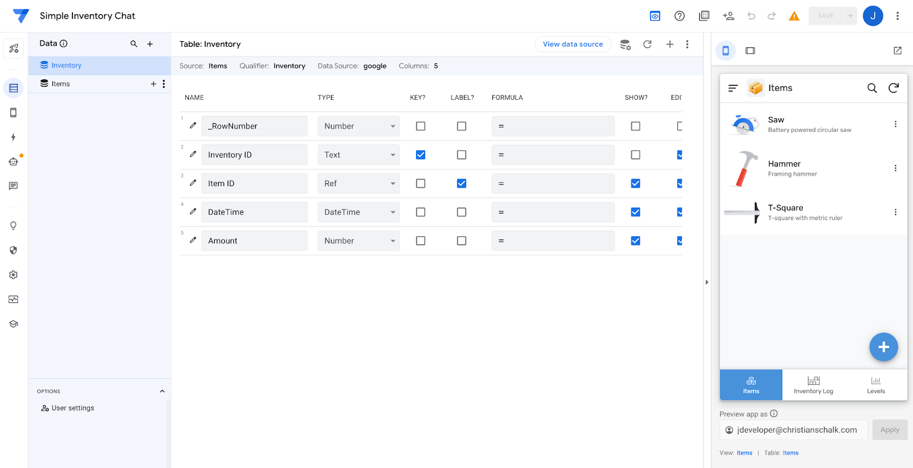The width and height of the screenshot is (913, 468).
Task: Open the type dropdown for DateTime column
Action: [x=358, y=212]
